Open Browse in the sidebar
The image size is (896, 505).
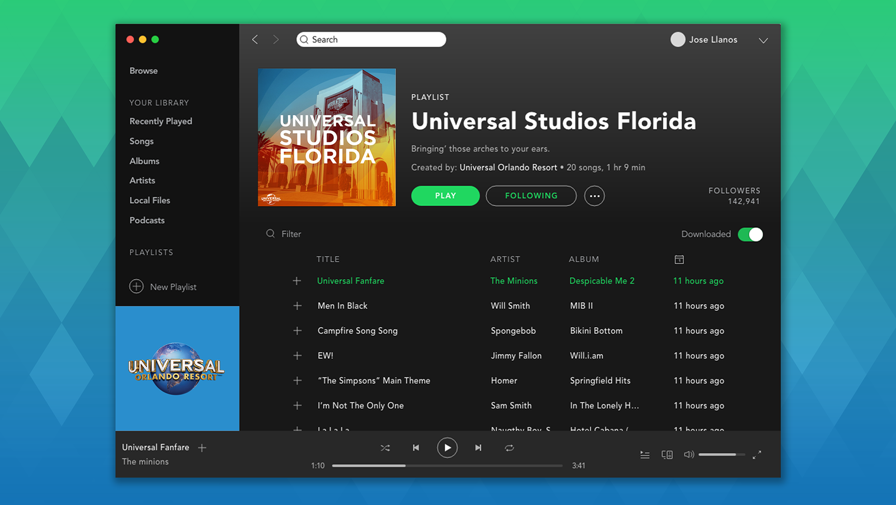click(x=143, y=70)
